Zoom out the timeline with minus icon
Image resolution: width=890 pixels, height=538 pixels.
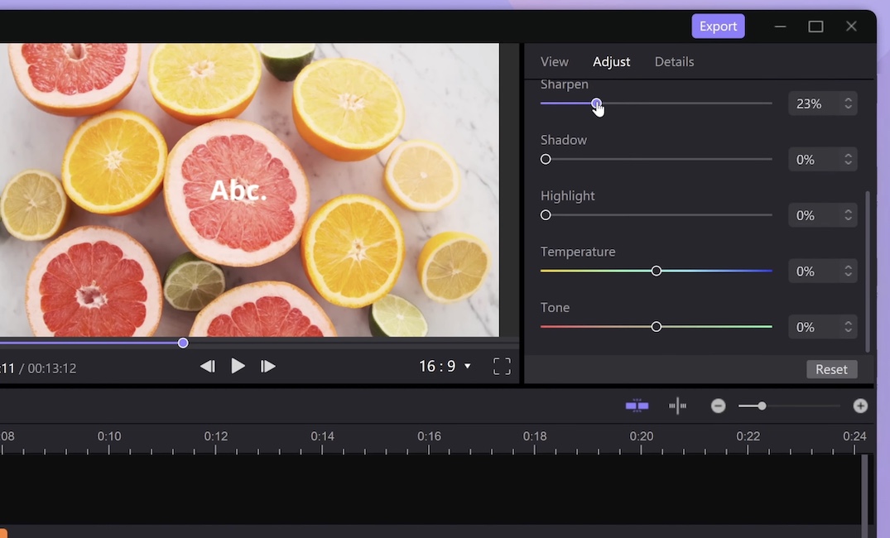(x=718, y=406)
